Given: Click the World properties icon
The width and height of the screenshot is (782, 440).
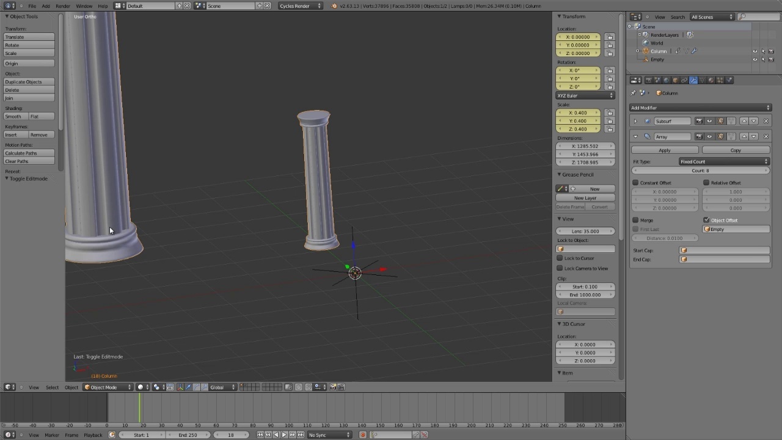Looking at the screenshot, I should (667, 79).
